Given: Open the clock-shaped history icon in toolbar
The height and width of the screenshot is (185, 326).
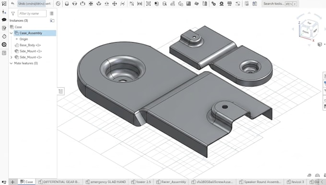Looking at the screenshot, I should [58, 3].
